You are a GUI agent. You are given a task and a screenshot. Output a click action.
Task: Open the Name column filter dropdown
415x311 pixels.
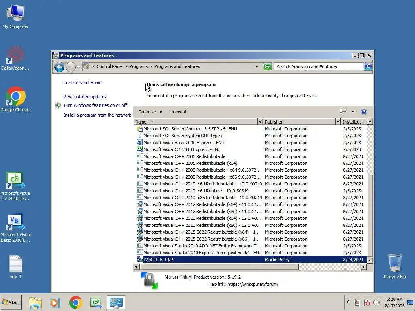[260, 122]
